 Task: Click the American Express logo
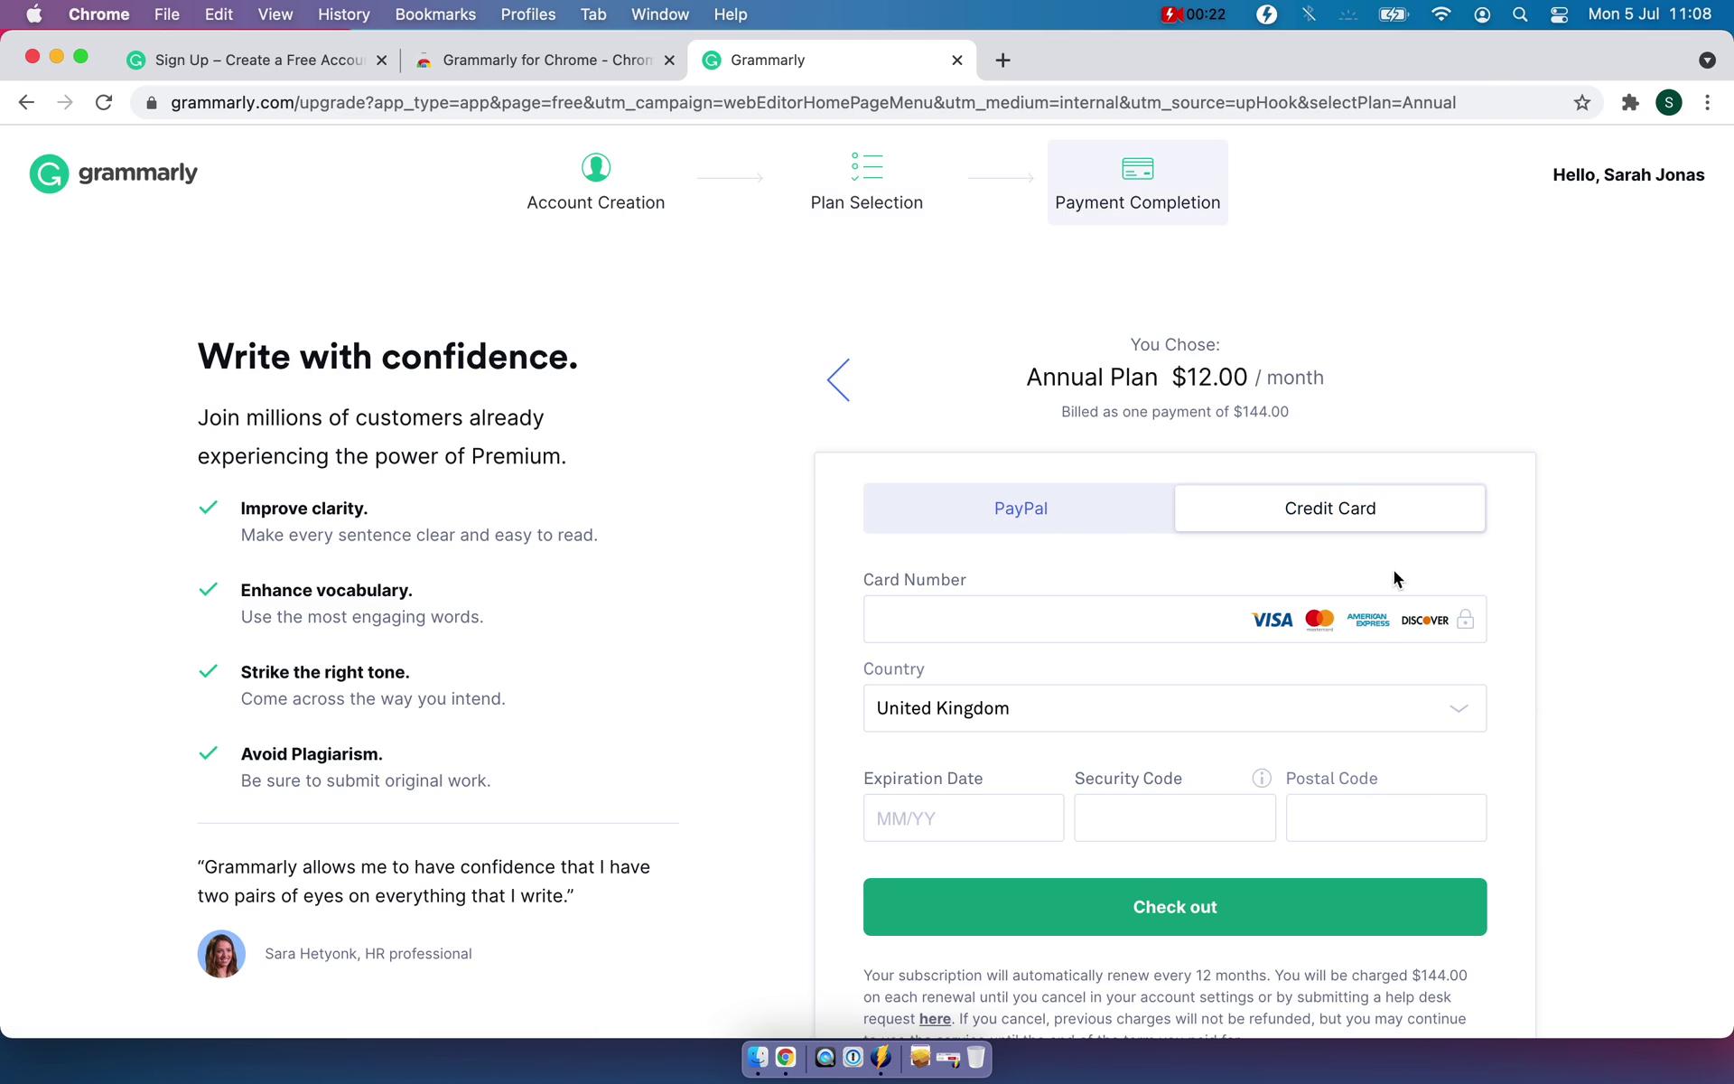pyautogui.click(x=1368, y=620)
